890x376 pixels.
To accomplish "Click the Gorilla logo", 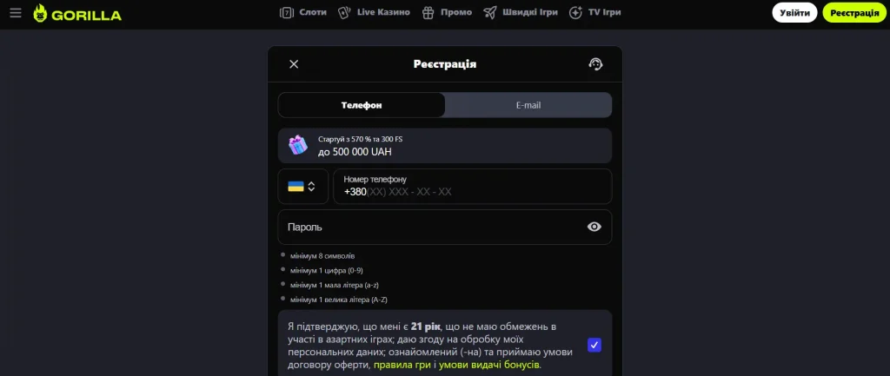I will (77, 13).
